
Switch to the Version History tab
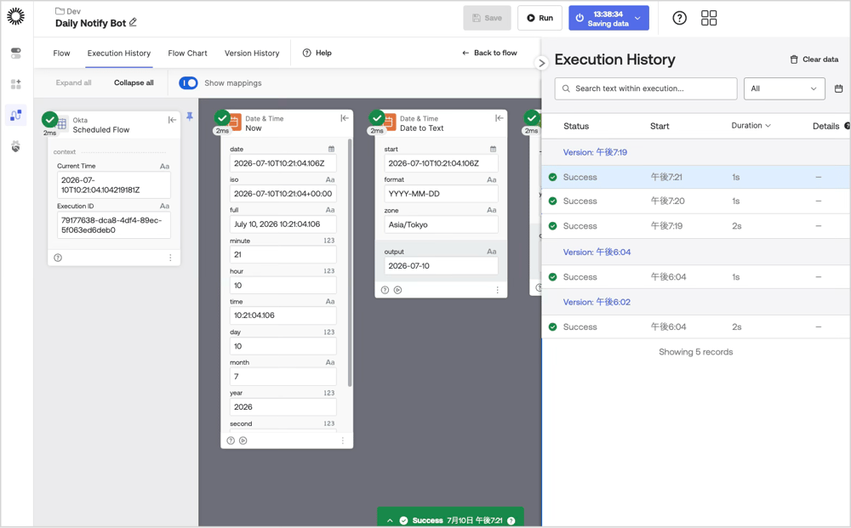[x=252, y=53]
